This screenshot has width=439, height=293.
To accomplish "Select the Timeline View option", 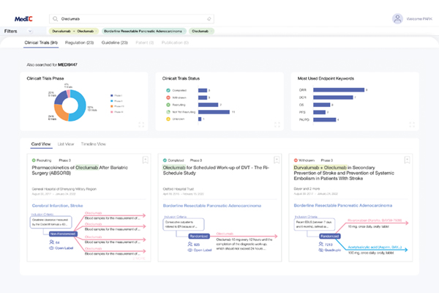I will 93,144.
